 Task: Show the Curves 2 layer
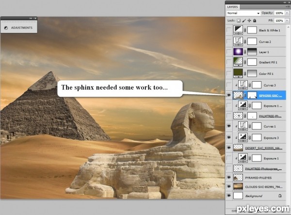pyautogui.click(x=229, y=42)
